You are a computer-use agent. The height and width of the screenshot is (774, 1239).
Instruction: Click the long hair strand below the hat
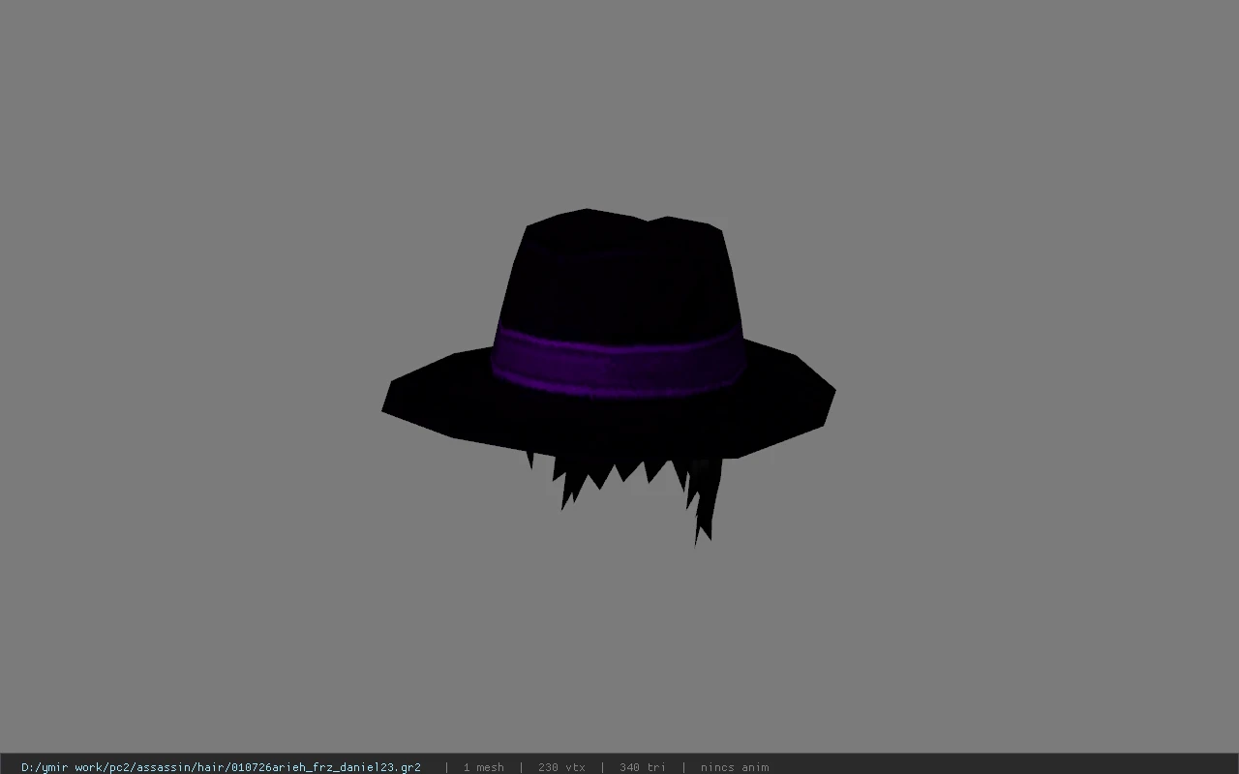705,503
